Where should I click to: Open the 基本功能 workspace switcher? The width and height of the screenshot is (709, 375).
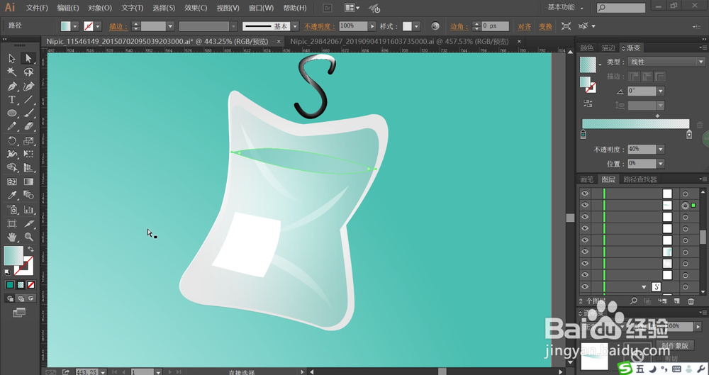pos(565,8)
